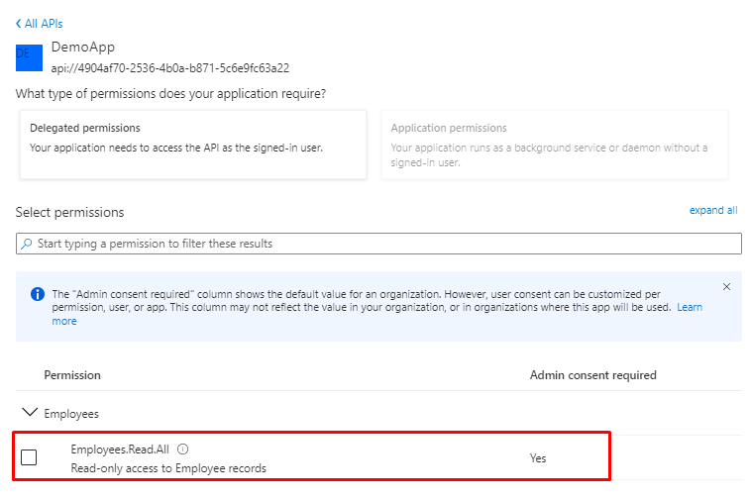Click the magnifier icon in the filter box
Viewport: 750px width, 500px height.
(x=27, y=244)
